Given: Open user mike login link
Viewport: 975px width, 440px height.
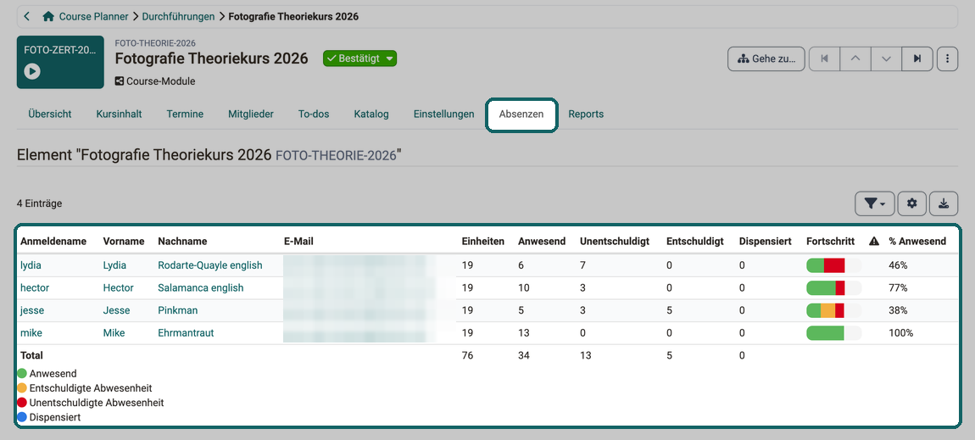Looking at the screenshot, I should [31, 333].
